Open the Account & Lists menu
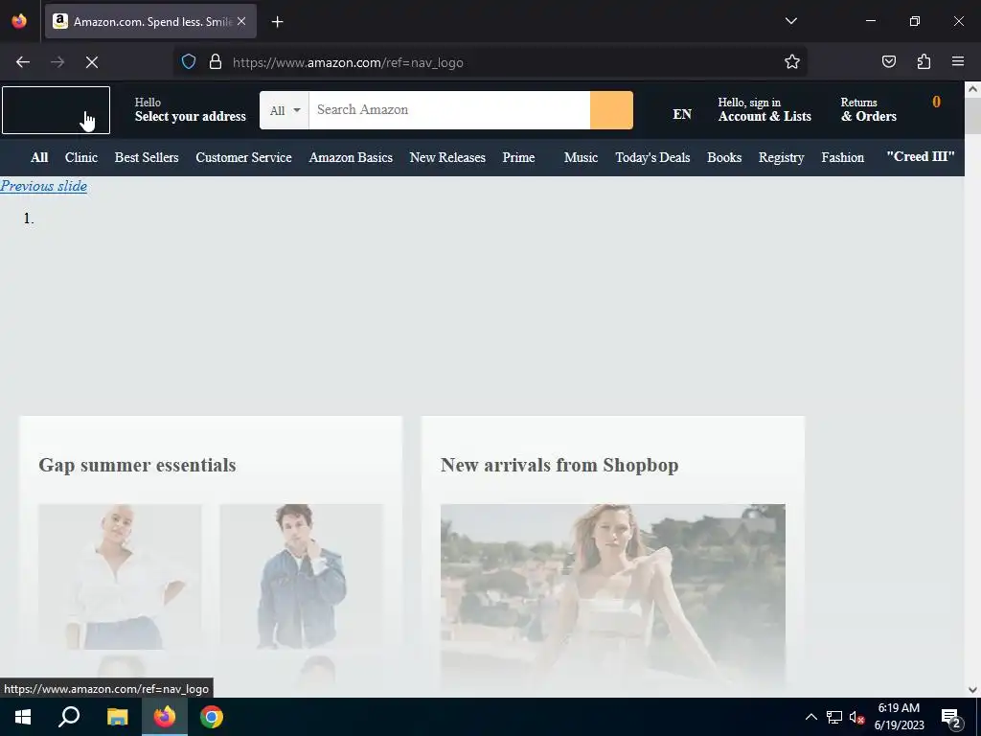This screenshot has width=981, height=736. point(764,109)
